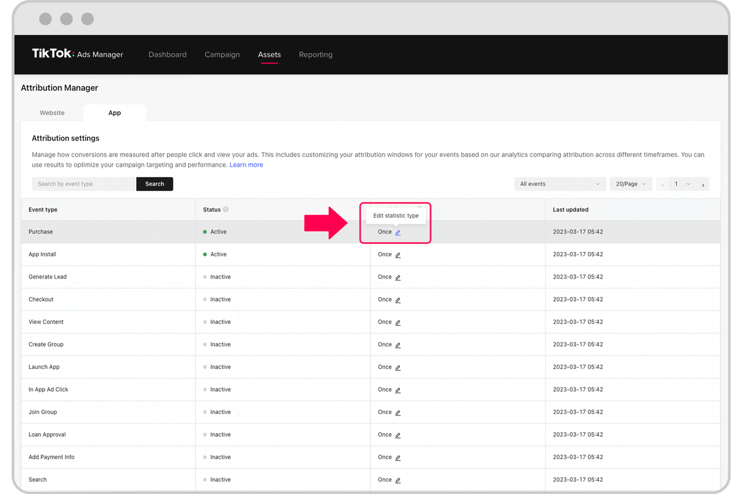The image size is (742, 494).
Task: Open the Reporting menu
Action: [x=316, y=54]
